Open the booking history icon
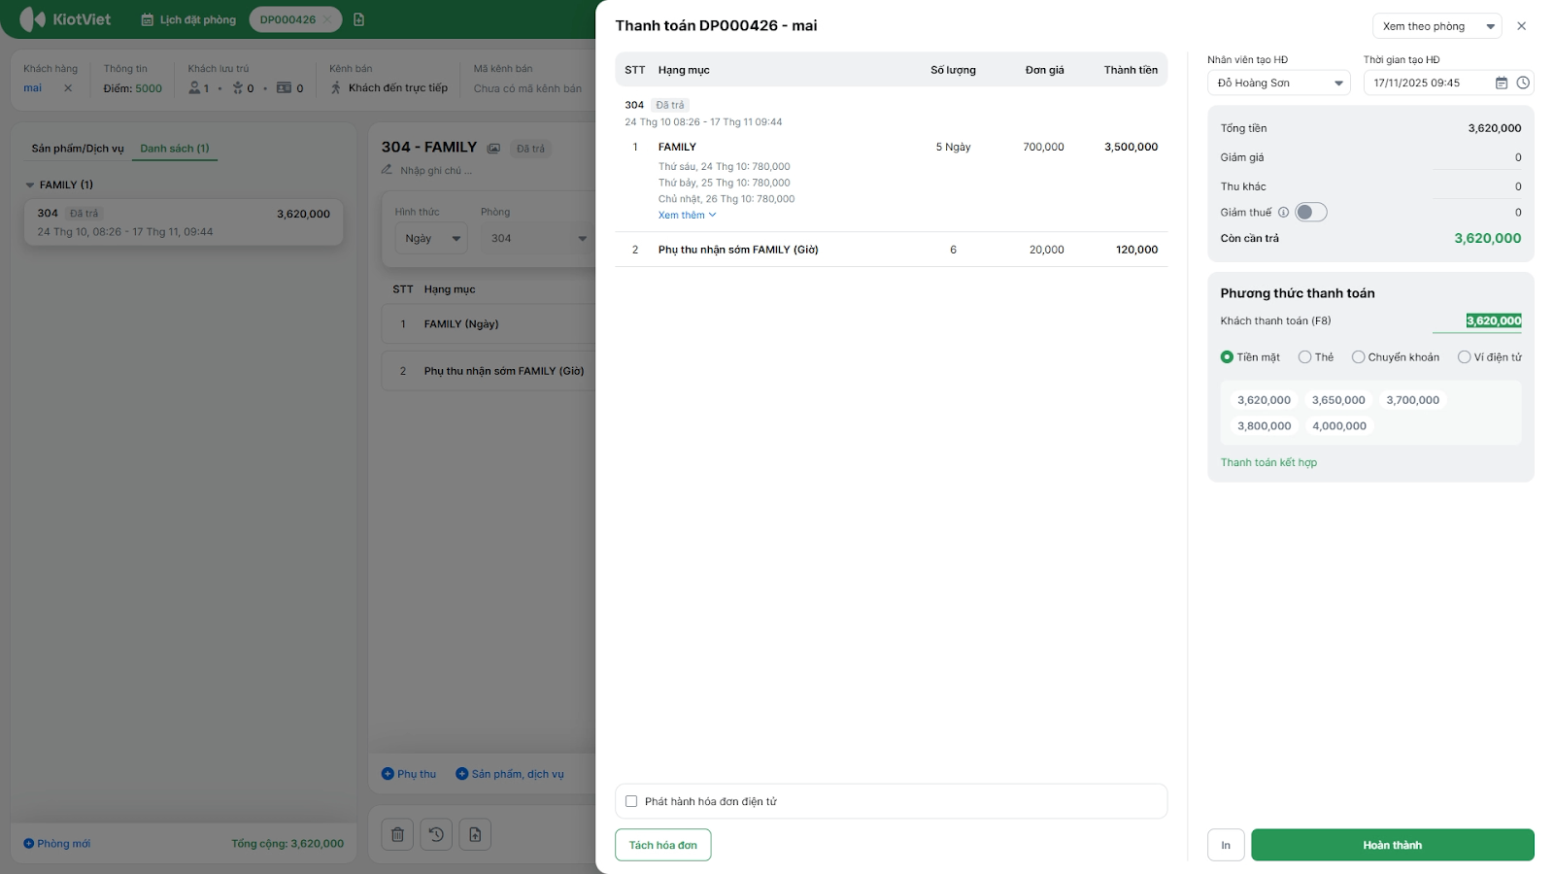 pyautogui.click(x=436, y=834)
